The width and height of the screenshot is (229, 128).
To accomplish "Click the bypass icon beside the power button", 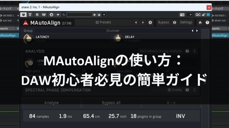I will pyautogui.click(x=30, y=15).
